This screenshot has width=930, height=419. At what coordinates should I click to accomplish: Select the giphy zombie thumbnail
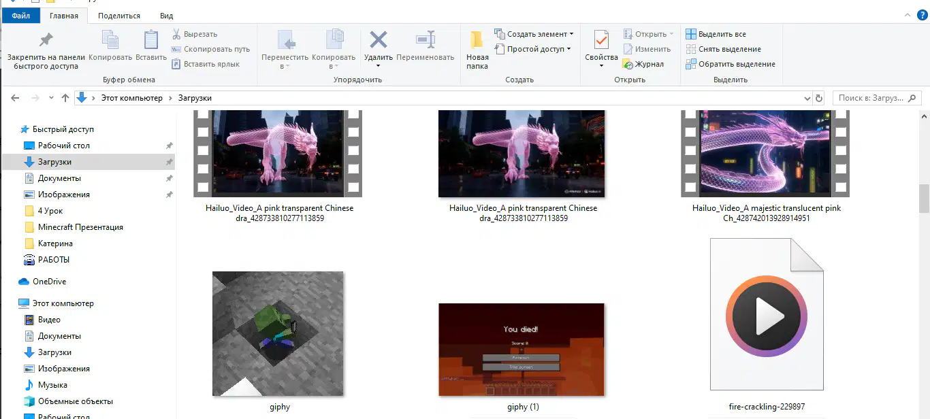point(278,333)
